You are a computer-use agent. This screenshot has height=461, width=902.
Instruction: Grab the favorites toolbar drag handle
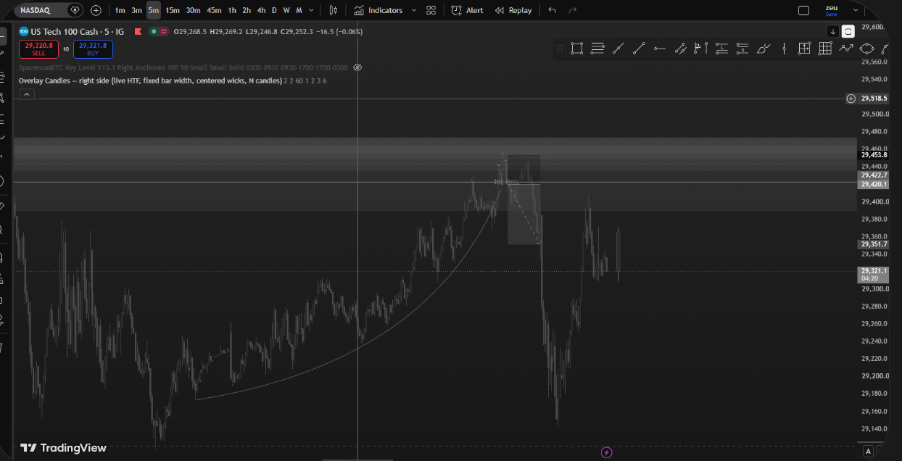click(x=560, y=49)
